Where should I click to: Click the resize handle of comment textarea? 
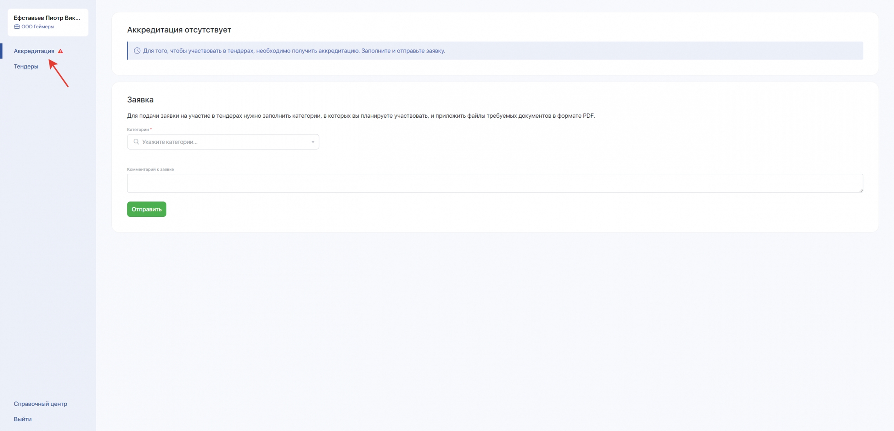(861, 190)
